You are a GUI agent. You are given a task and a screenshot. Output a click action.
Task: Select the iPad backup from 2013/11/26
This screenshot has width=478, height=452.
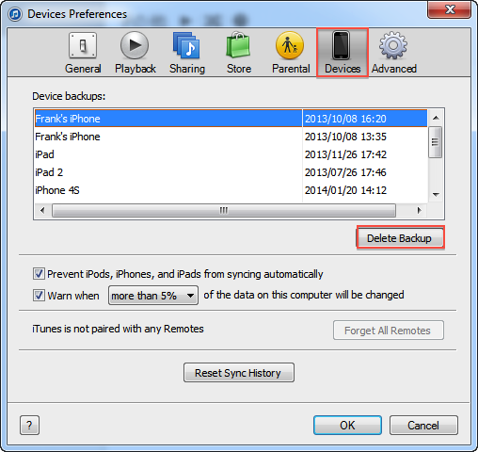[231, 154]
